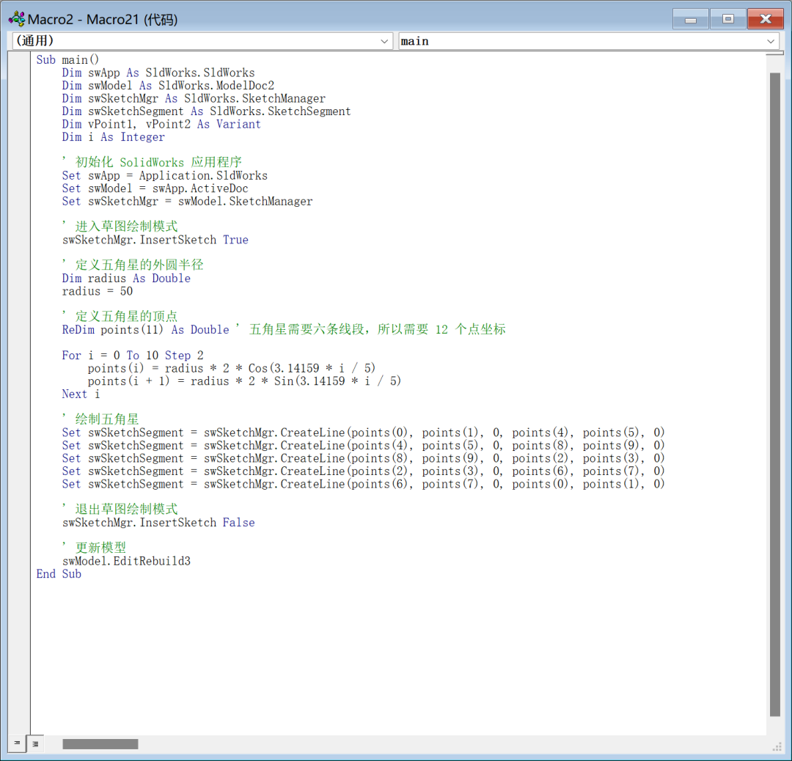Click the 'Next i' line
Viewport: 792px width, 761px height.
81,394
